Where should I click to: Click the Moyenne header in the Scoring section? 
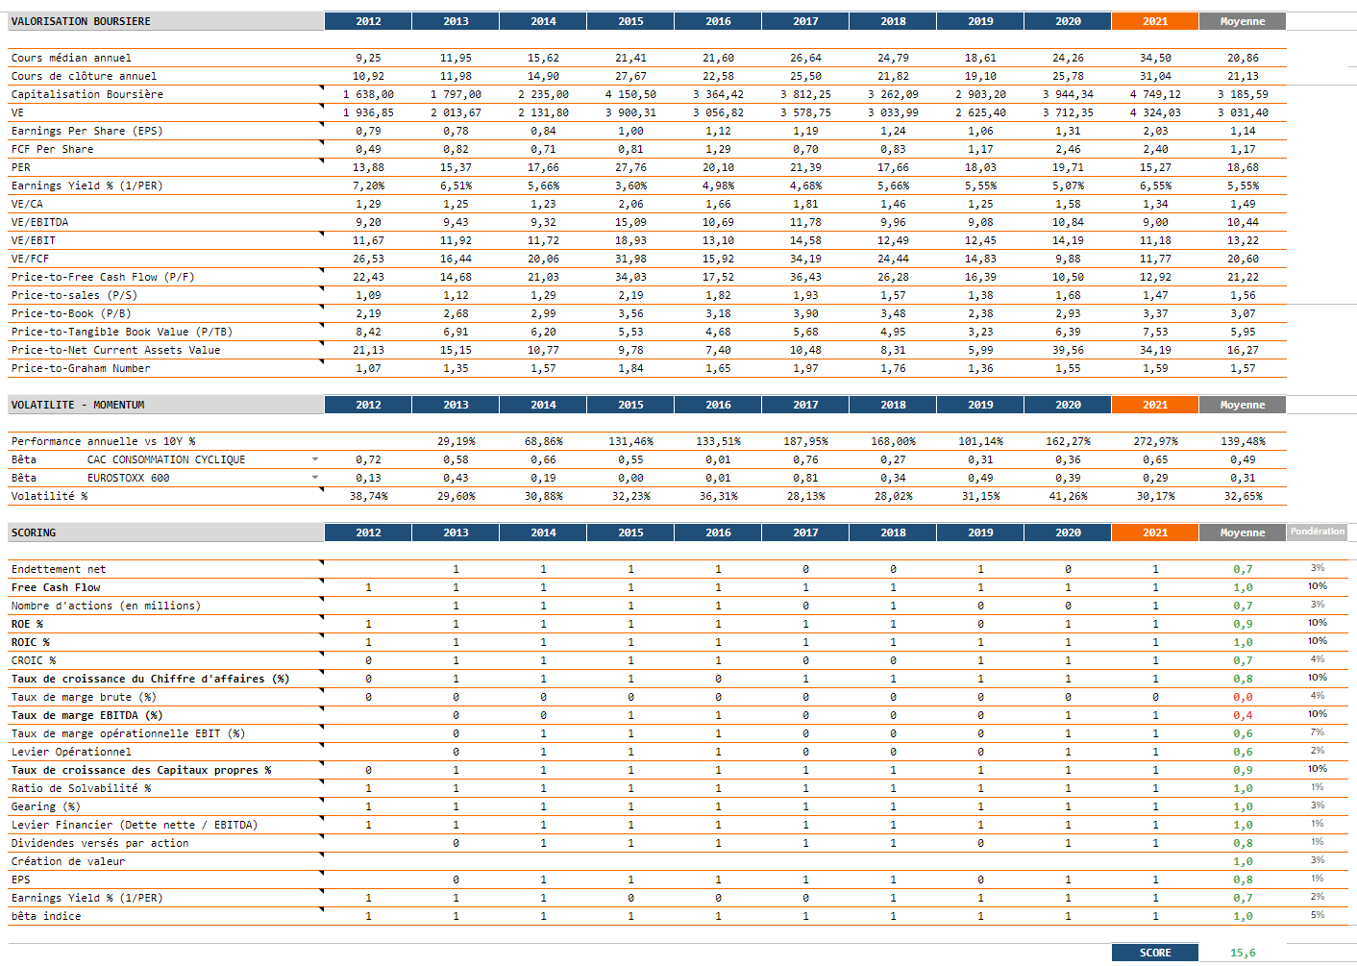tap(1243, 533)
